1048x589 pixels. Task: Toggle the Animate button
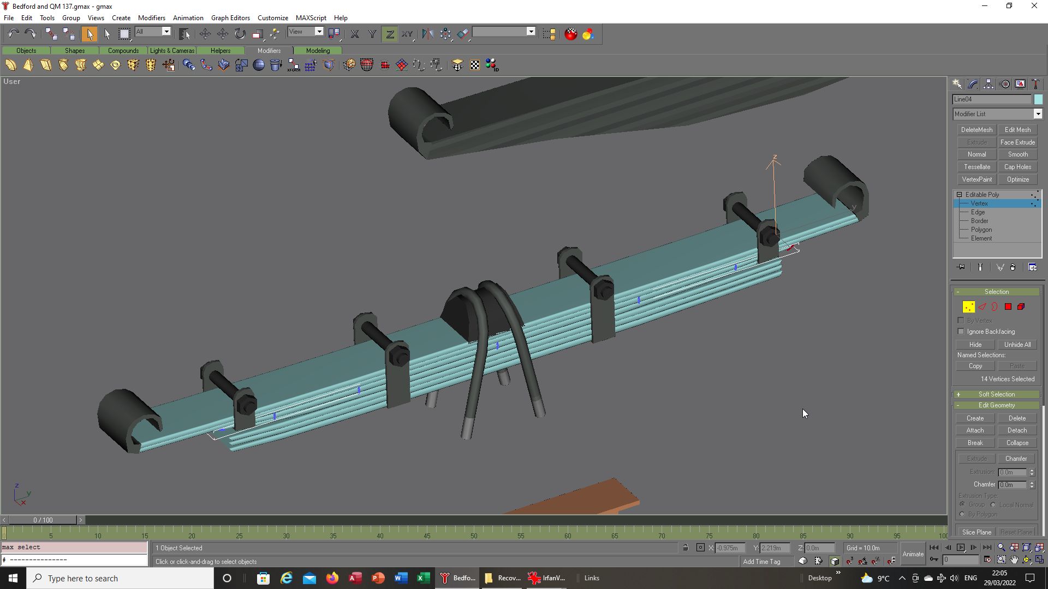[913, 554]
